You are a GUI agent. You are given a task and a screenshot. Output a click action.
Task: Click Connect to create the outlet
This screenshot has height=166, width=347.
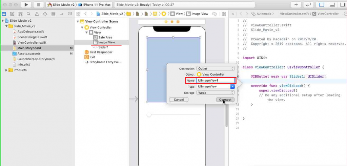225,100
